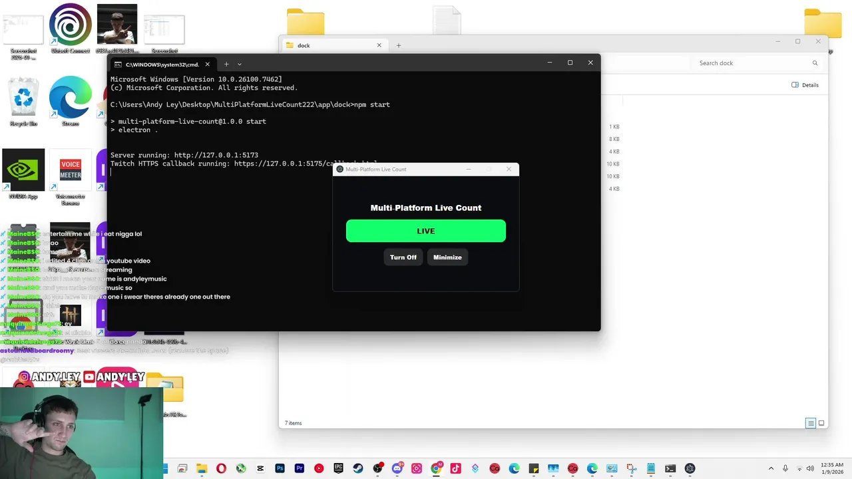Open CapCut from the taskbar

260,468
